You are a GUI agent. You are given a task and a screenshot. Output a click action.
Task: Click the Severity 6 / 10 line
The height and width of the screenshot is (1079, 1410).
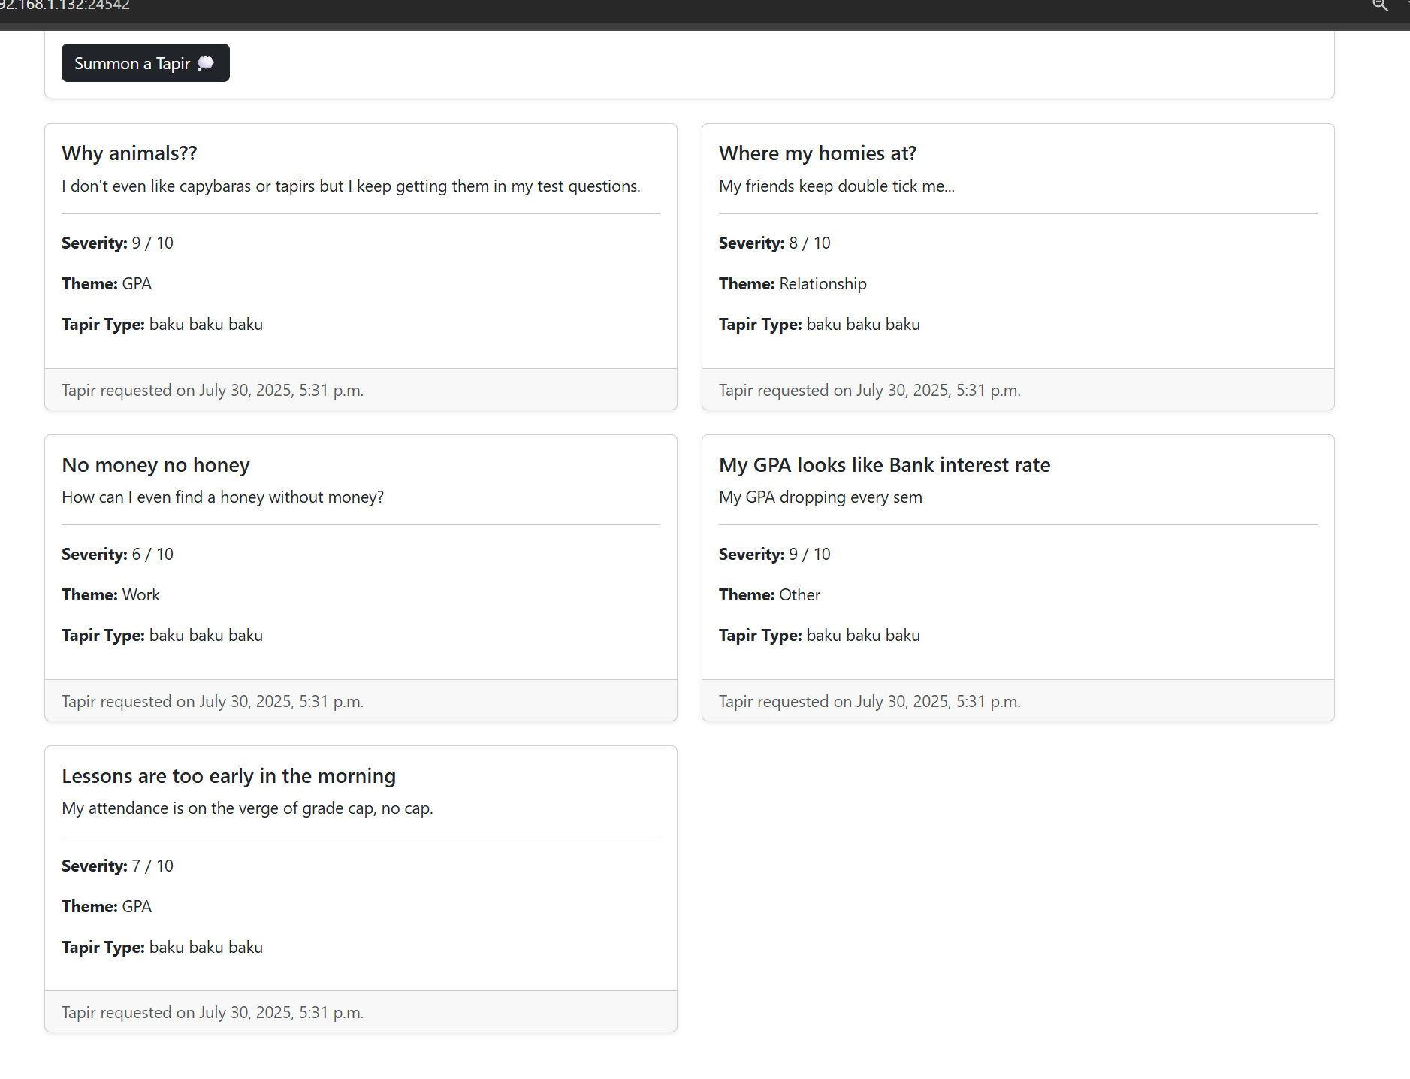[117, 555]
